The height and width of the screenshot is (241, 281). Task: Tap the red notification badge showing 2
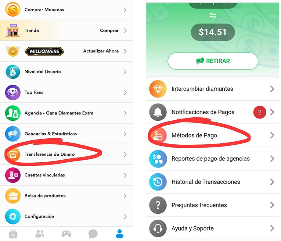260,112
